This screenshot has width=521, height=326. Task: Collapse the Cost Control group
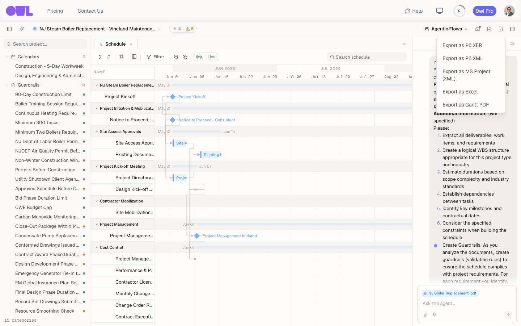click(97, 247)
